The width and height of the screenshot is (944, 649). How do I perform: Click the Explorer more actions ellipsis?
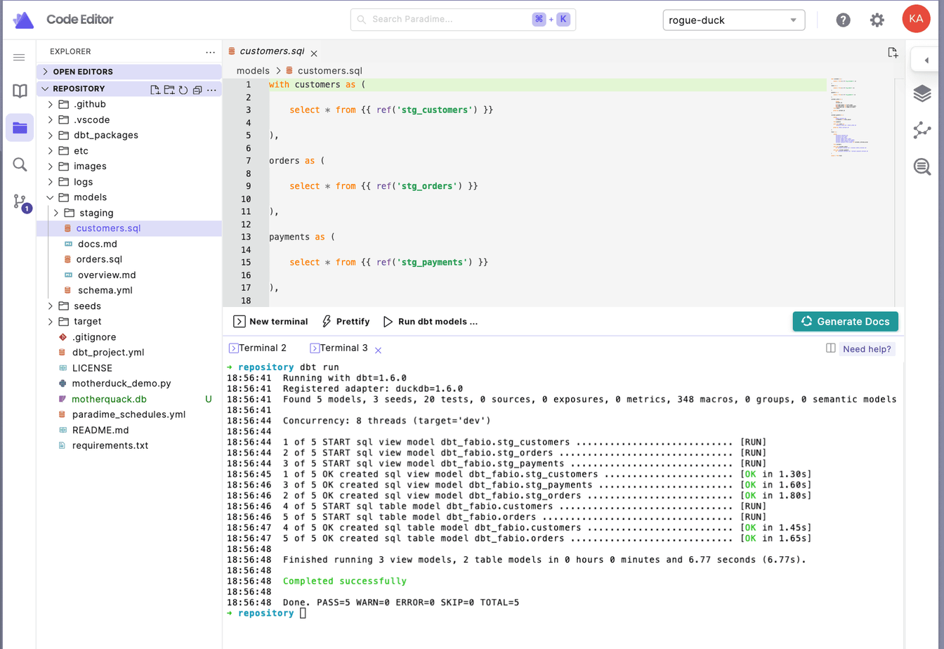coord(211,52)
